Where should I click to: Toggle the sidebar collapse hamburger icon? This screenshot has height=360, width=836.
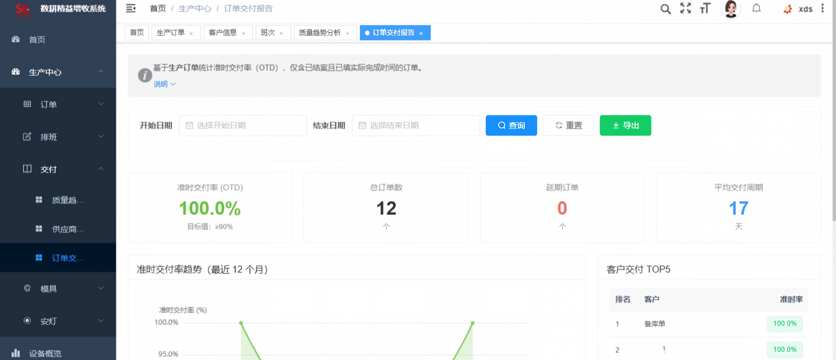point(131,8)
